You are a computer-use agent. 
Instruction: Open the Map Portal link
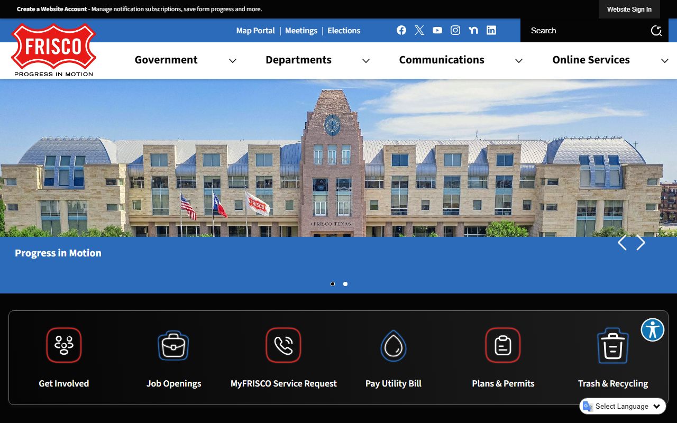coord(255,31)
